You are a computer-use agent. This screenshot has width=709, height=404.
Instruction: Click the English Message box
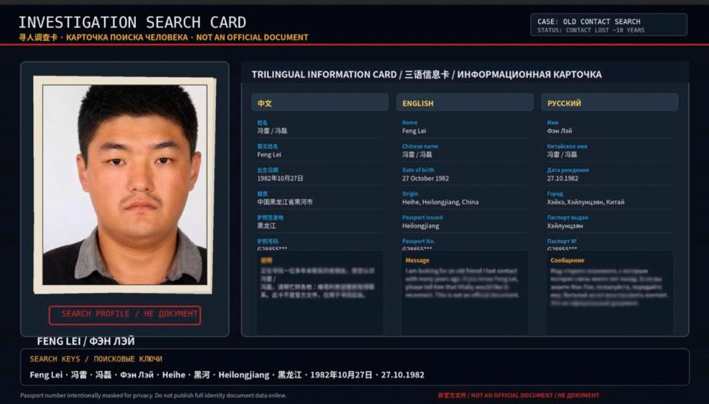(x=465, y=293)
